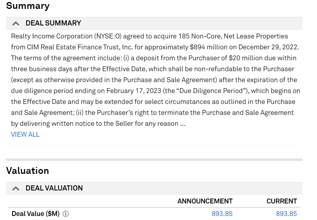Click the Deal Value info icon
The height and width of the screenshot is (220, 317).
pyautogui.click(x=66, y=214)
